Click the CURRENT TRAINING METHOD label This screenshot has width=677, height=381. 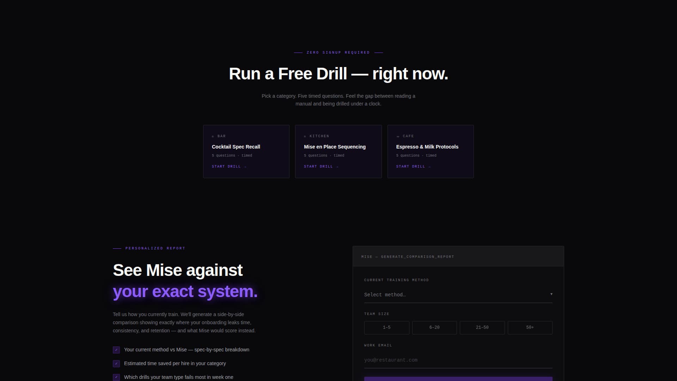click(396, 280)
